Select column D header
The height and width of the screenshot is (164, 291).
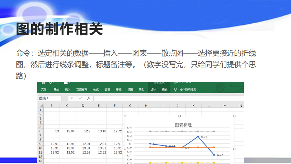pyautogui.click(x=83, y=106)
